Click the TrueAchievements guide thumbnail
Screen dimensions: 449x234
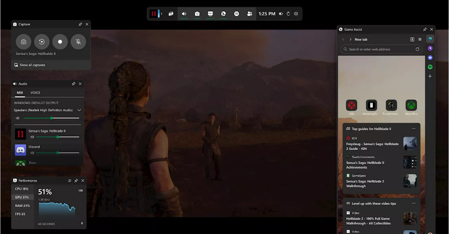[x=410, y=162]
